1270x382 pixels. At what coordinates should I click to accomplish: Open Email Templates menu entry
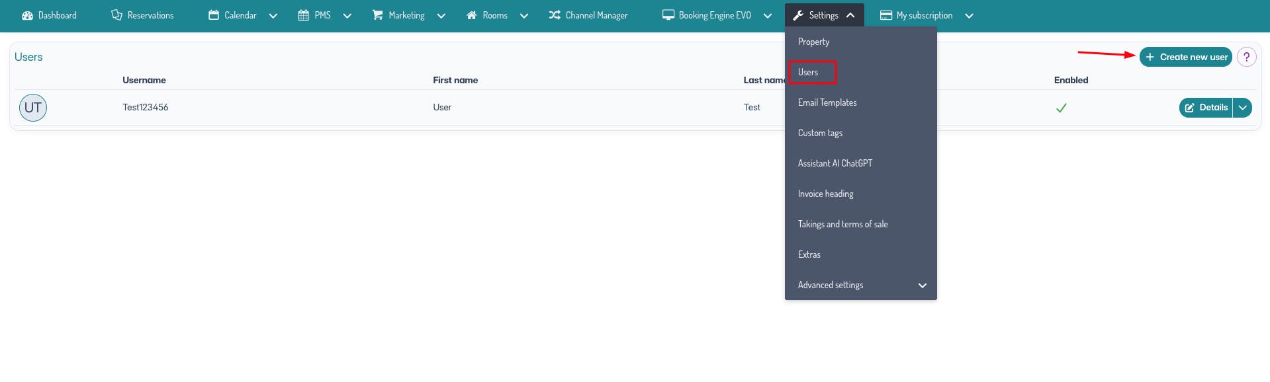[827, 102]
